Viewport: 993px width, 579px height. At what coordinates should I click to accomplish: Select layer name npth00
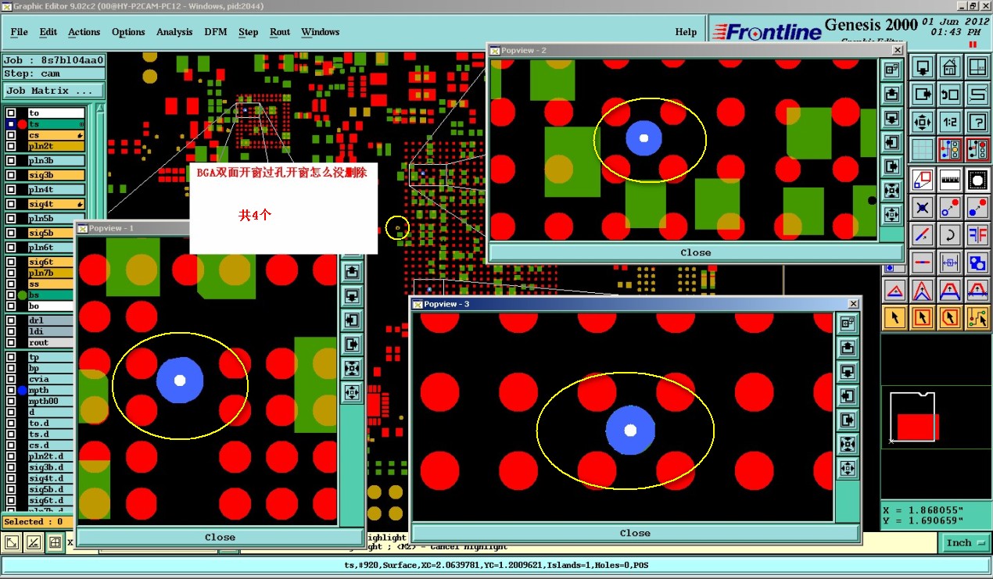click(x=51, y=401)
